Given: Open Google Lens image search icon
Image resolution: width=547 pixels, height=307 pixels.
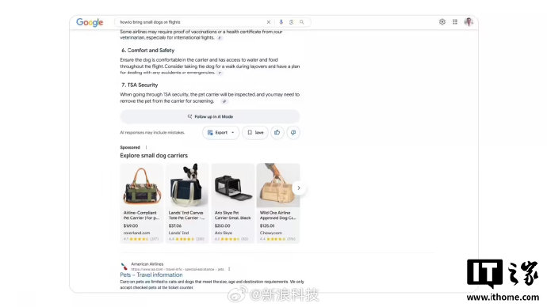Looking at the screenshot, I should pyautogui.click(x=291, y=22).
